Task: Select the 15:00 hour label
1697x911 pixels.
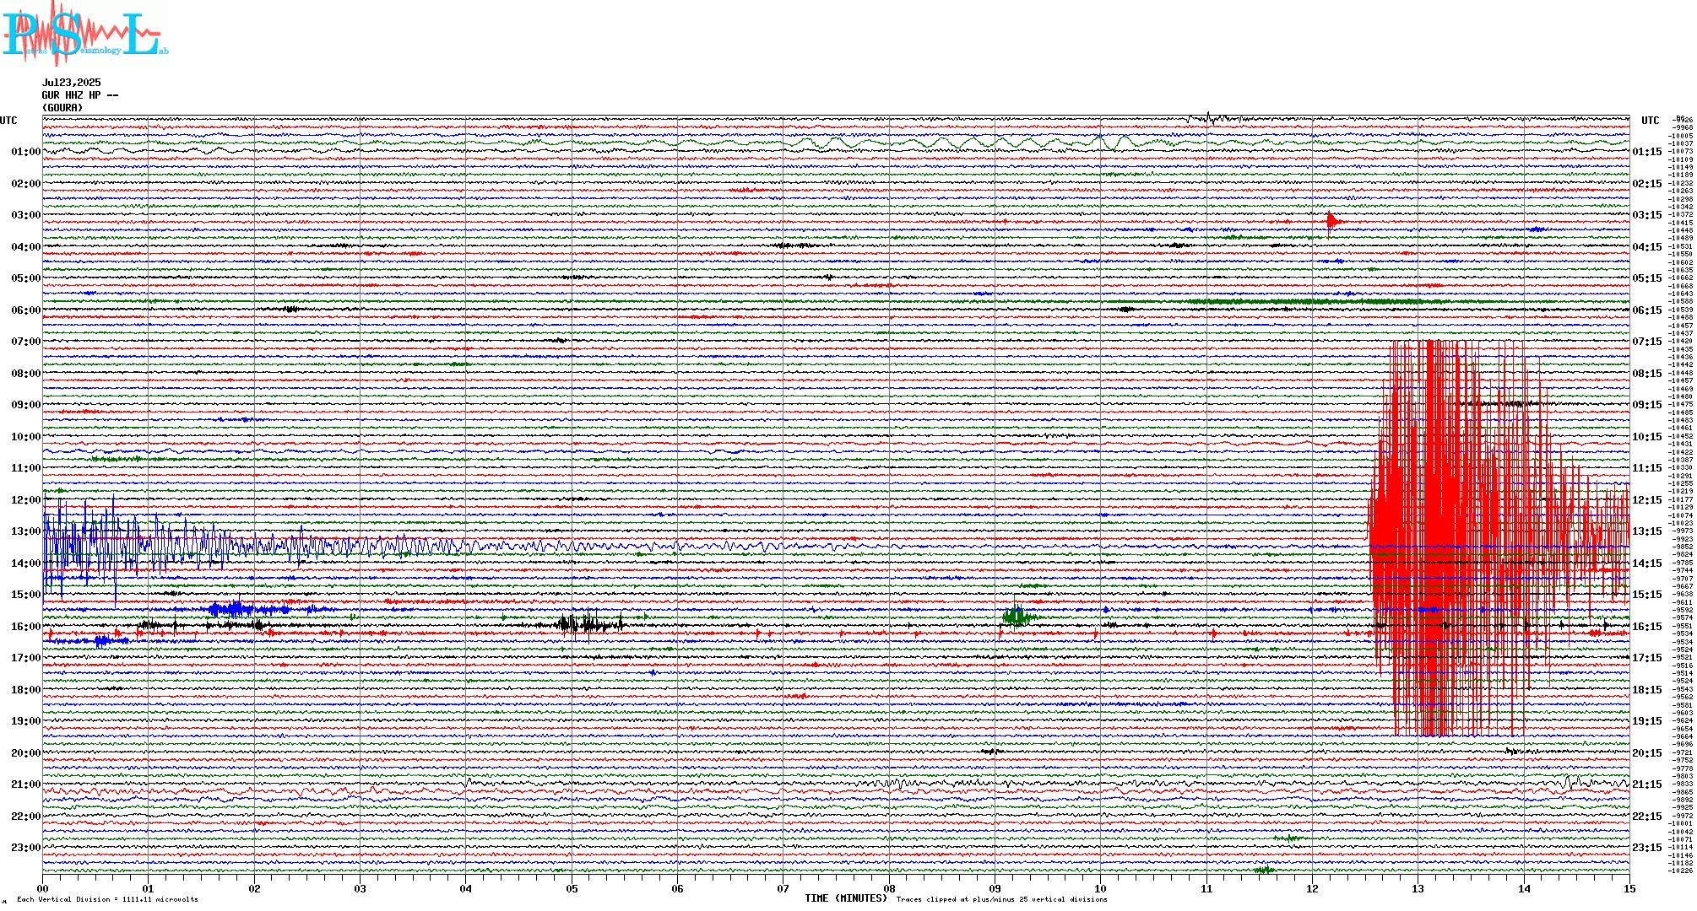Action: pyautogui.click(x=25, y=595)
